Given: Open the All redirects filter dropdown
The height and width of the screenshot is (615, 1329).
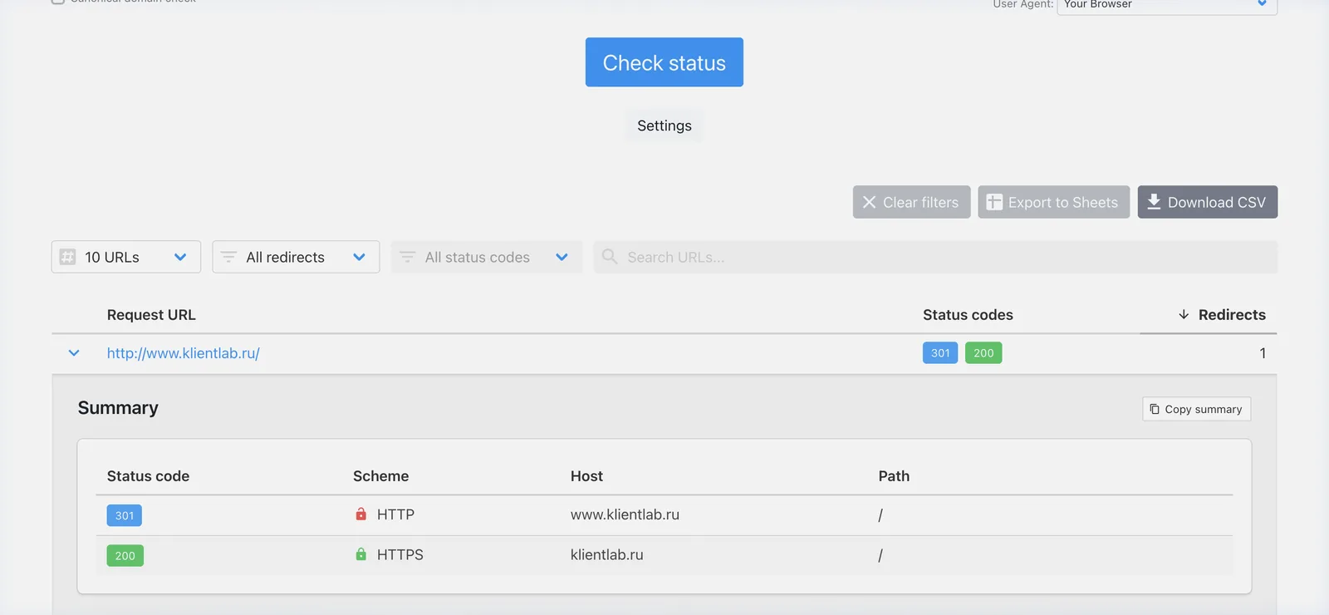Looking at the screenshot, I should tap(296, 257).
